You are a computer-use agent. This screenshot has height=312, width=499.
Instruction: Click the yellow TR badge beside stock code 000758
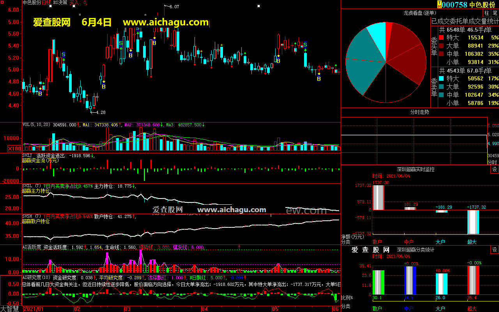pos(440,4)
